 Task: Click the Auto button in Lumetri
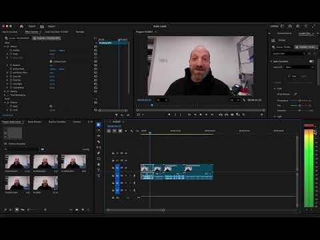coord(293,76)
